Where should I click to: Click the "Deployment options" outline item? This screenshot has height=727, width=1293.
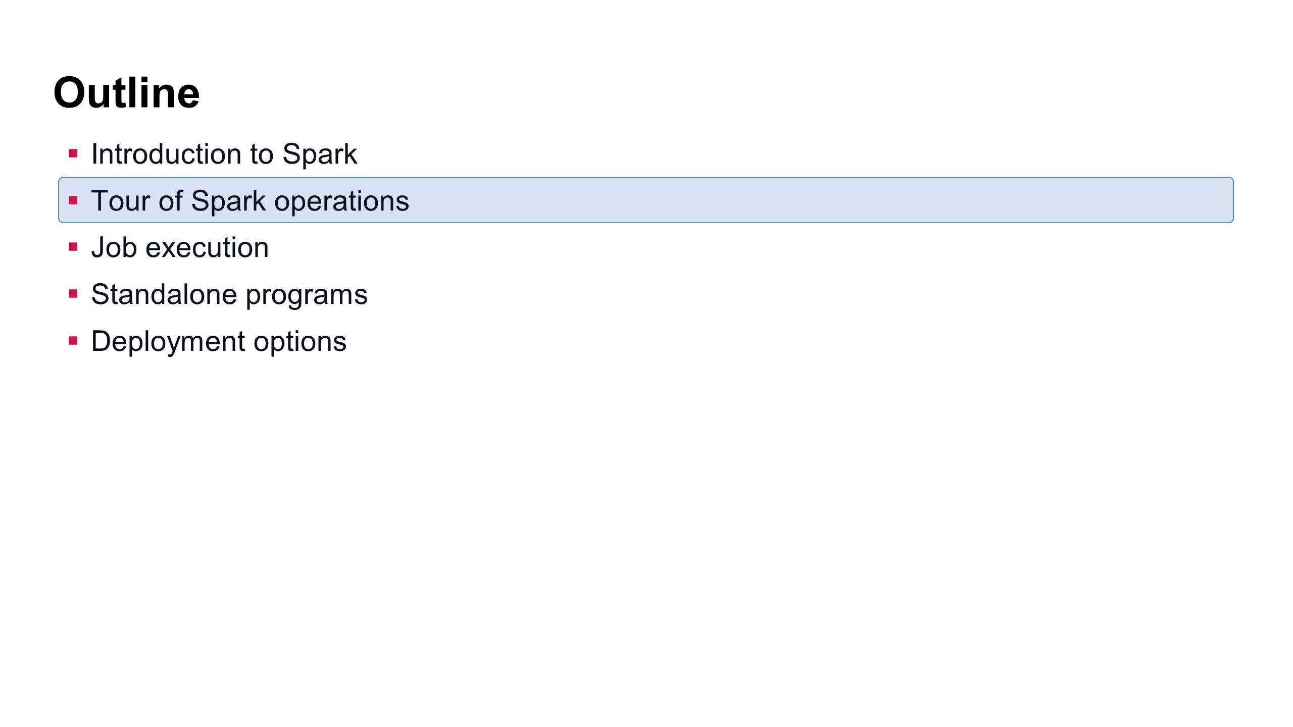(219, 342)
